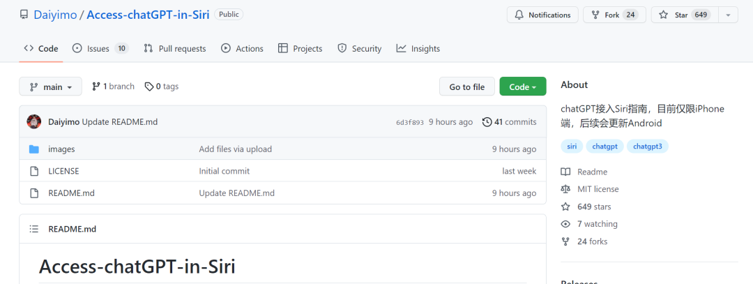Expand the star lists dropdown arrow
The image size is (753, 284).
(x=728, y=15)
